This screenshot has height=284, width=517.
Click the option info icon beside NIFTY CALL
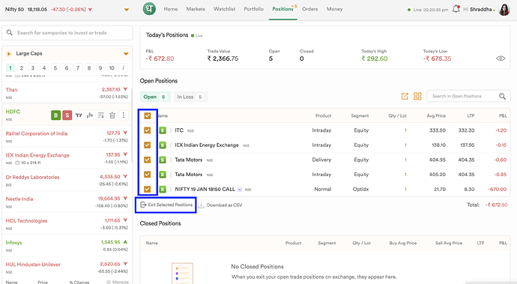pyautogui.click(x=240, y=190)
